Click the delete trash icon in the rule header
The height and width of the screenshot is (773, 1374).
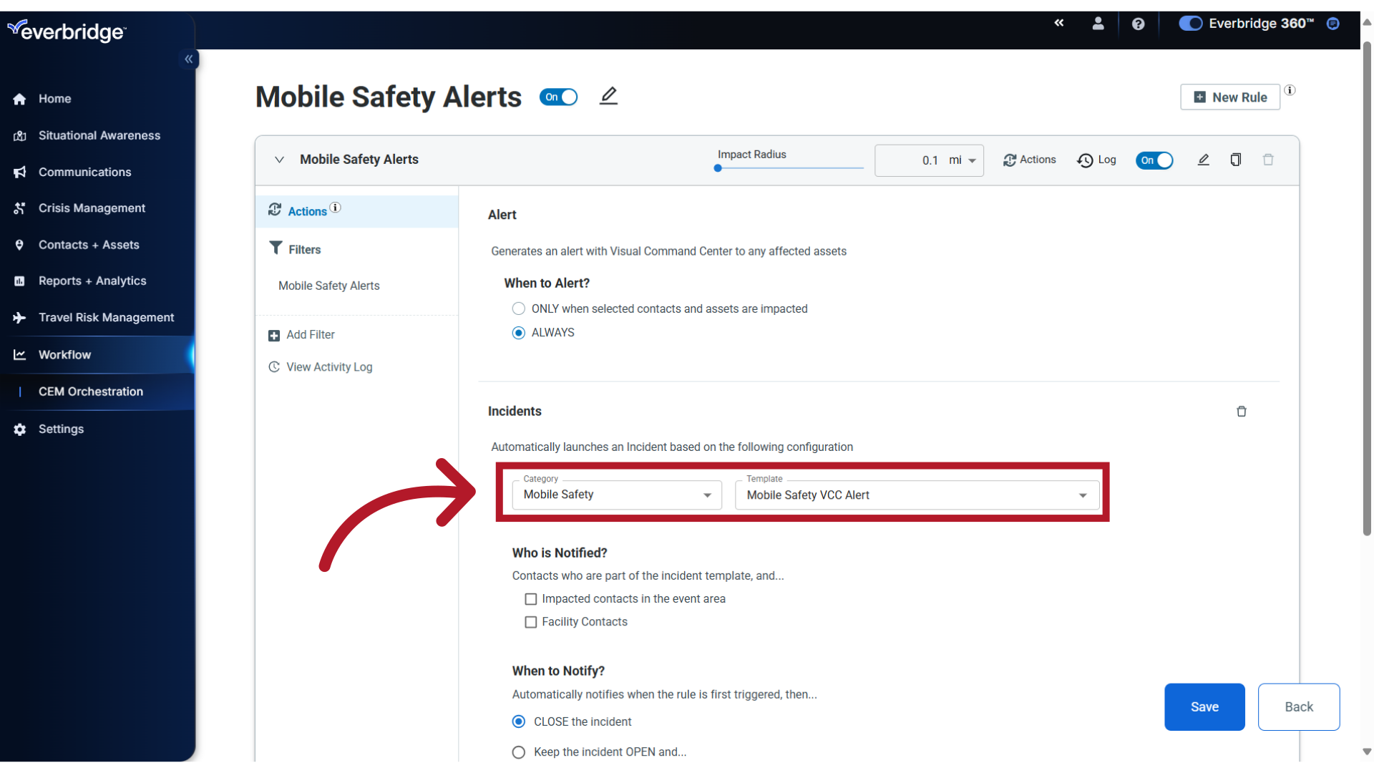[x=1268, y=160]
